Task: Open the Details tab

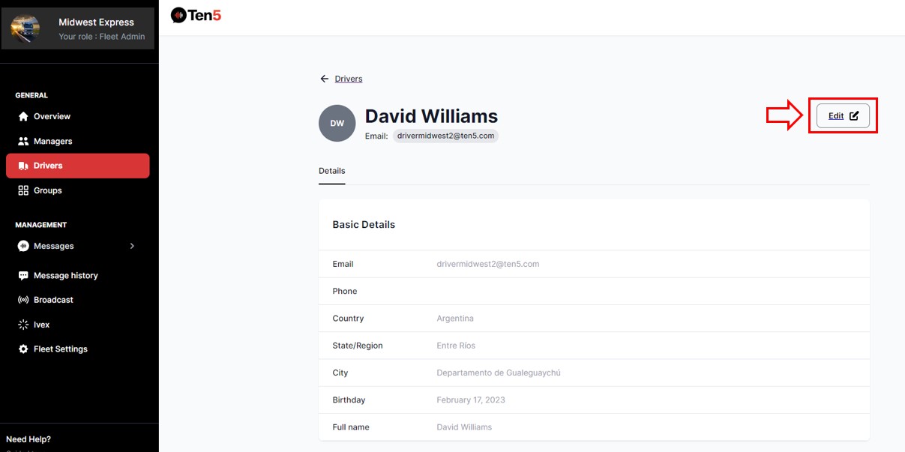Action: tap(331, 171)
